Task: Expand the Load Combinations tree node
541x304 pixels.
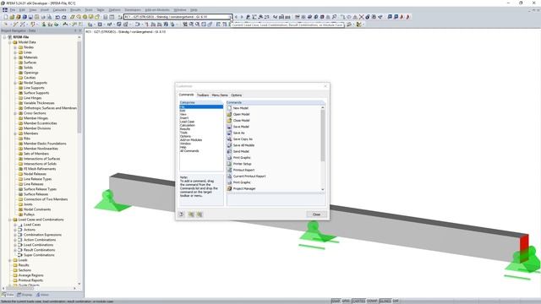Action: (15, 245)
